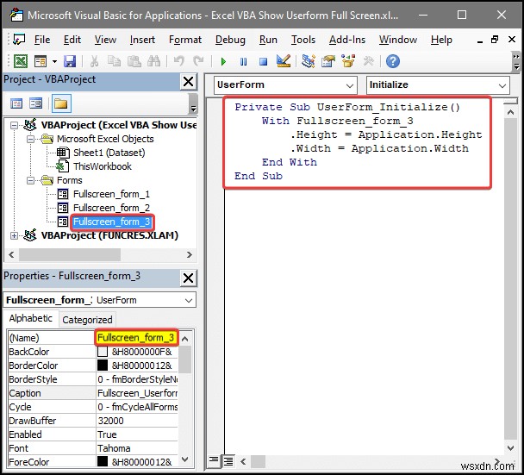Collapse the Forms folder node

pyautogui.click(x=31, y=180)
